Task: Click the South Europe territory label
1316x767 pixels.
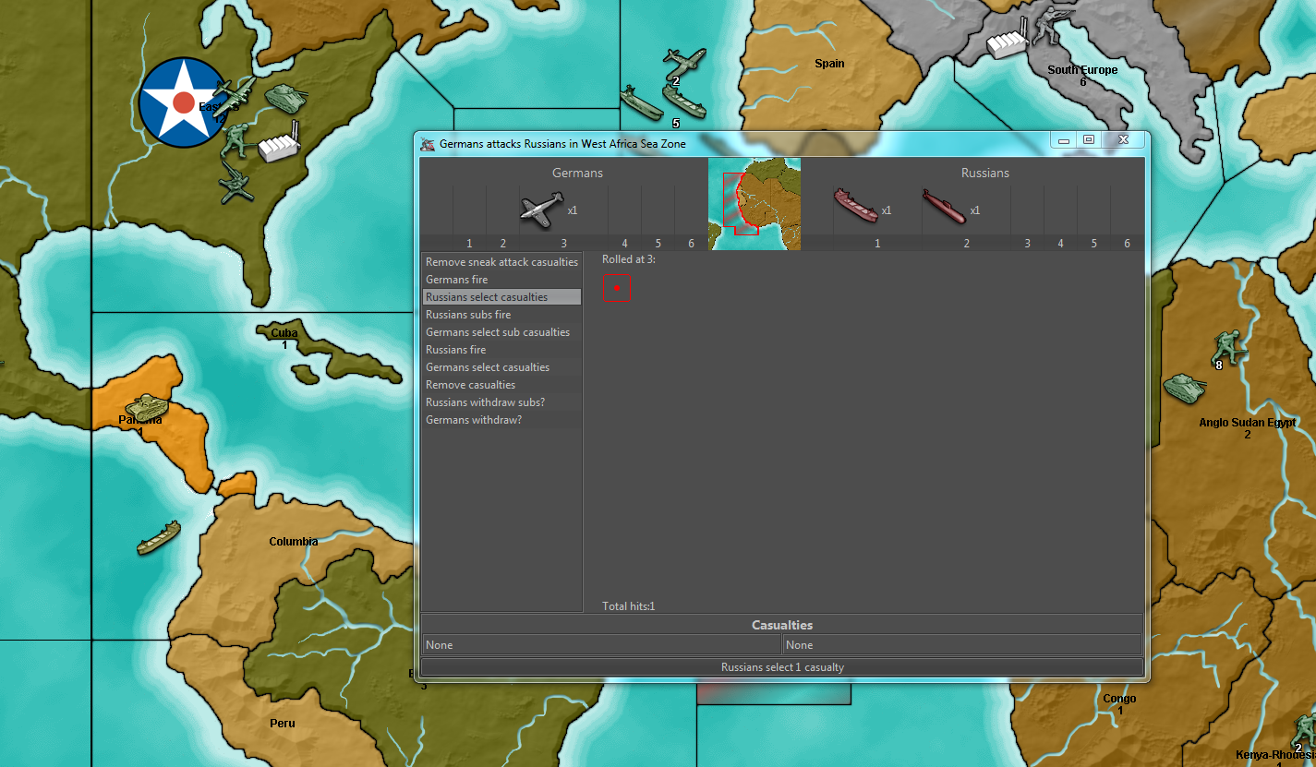Action: click(x=1082, y=70)
